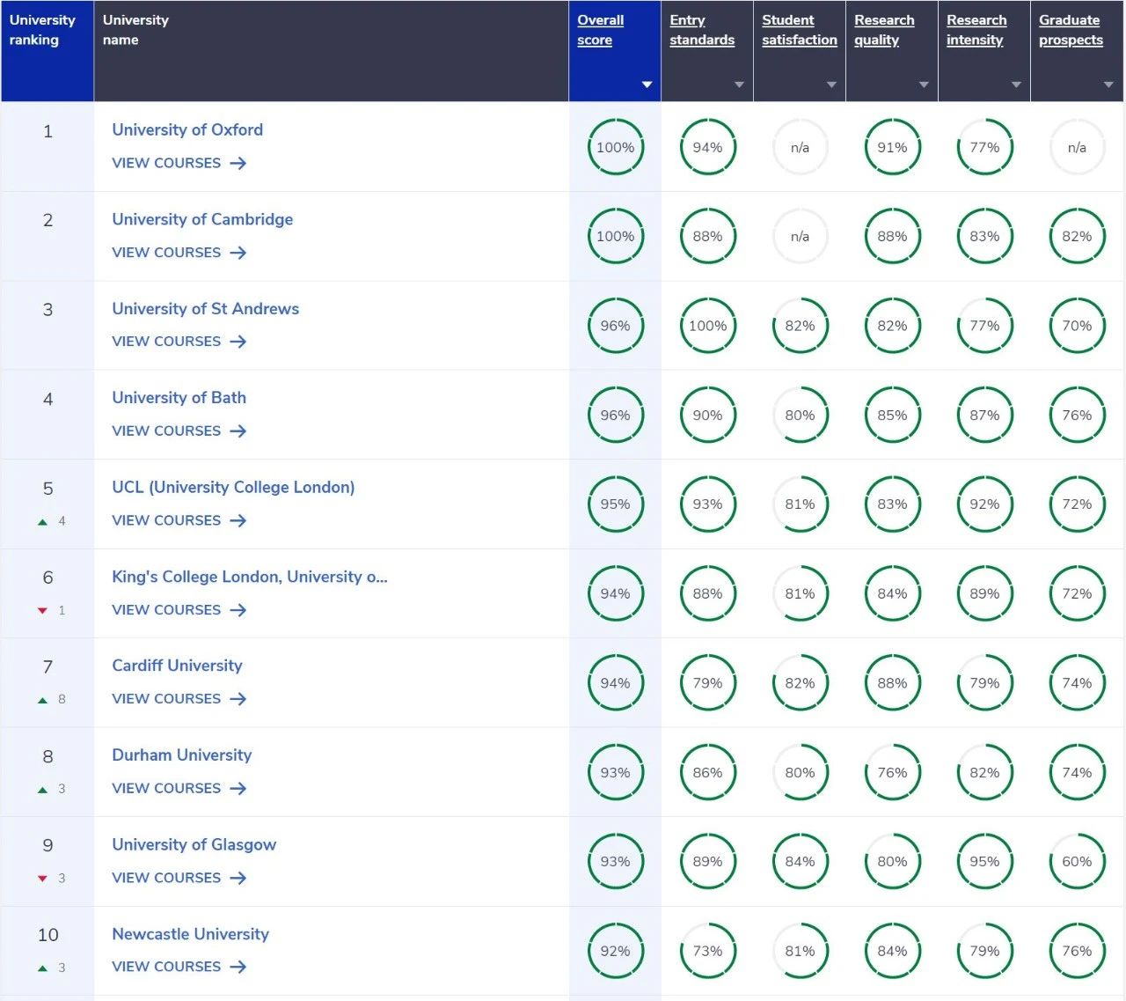Click Oxford's 100% overall score circle

(615, 147)
